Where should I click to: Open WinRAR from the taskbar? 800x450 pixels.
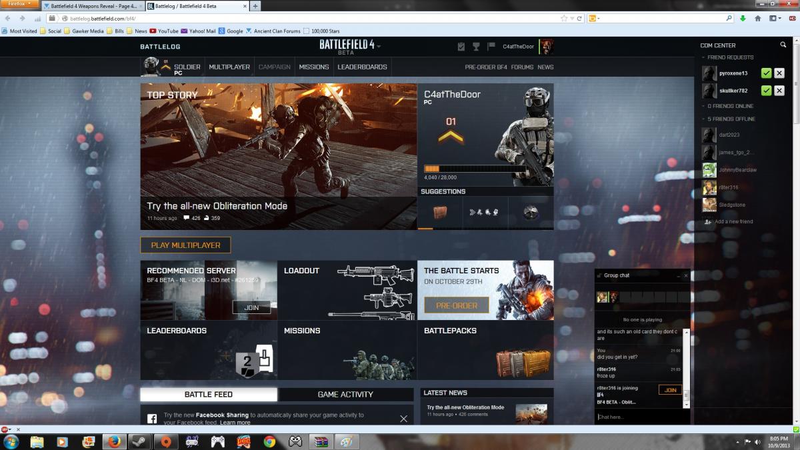coord(321,441)
